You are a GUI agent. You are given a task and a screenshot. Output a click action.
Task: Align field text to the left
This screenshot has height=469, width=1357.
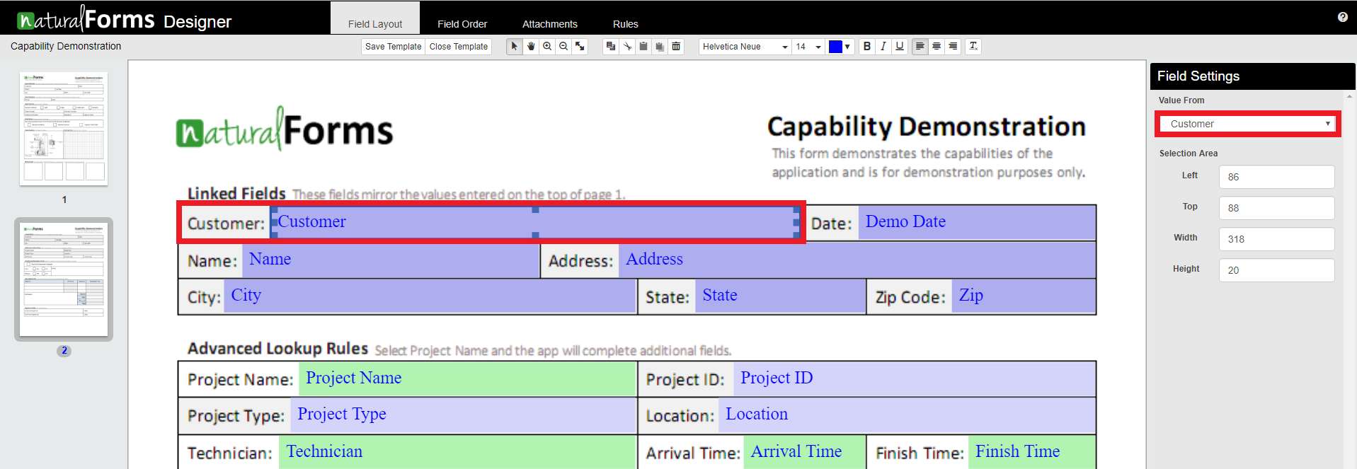[x=920, y=47]
